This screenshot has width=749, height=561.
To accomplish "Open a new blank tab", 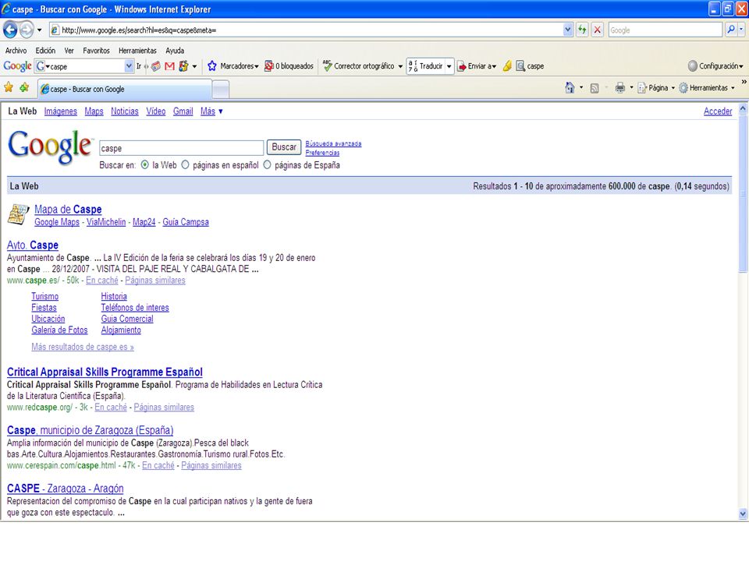I will point(220,89).
